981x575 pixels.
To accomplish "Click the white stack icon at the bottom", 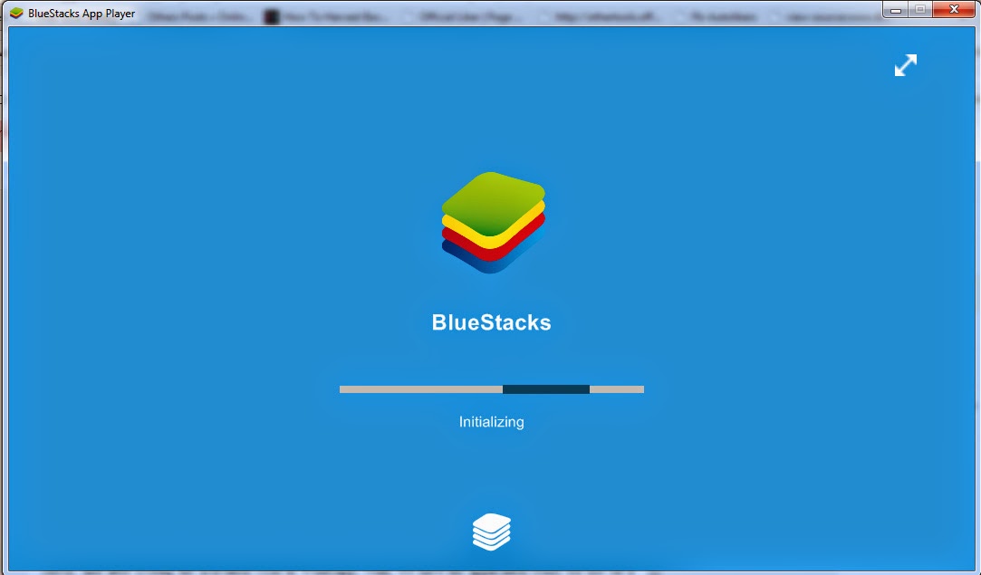I will (x=492, y=531).
